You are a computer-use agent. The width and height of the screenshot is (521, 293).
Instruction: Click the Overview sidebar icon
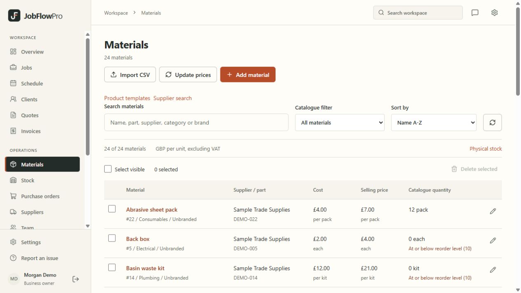pyautogui.click(x=13, y=52)
